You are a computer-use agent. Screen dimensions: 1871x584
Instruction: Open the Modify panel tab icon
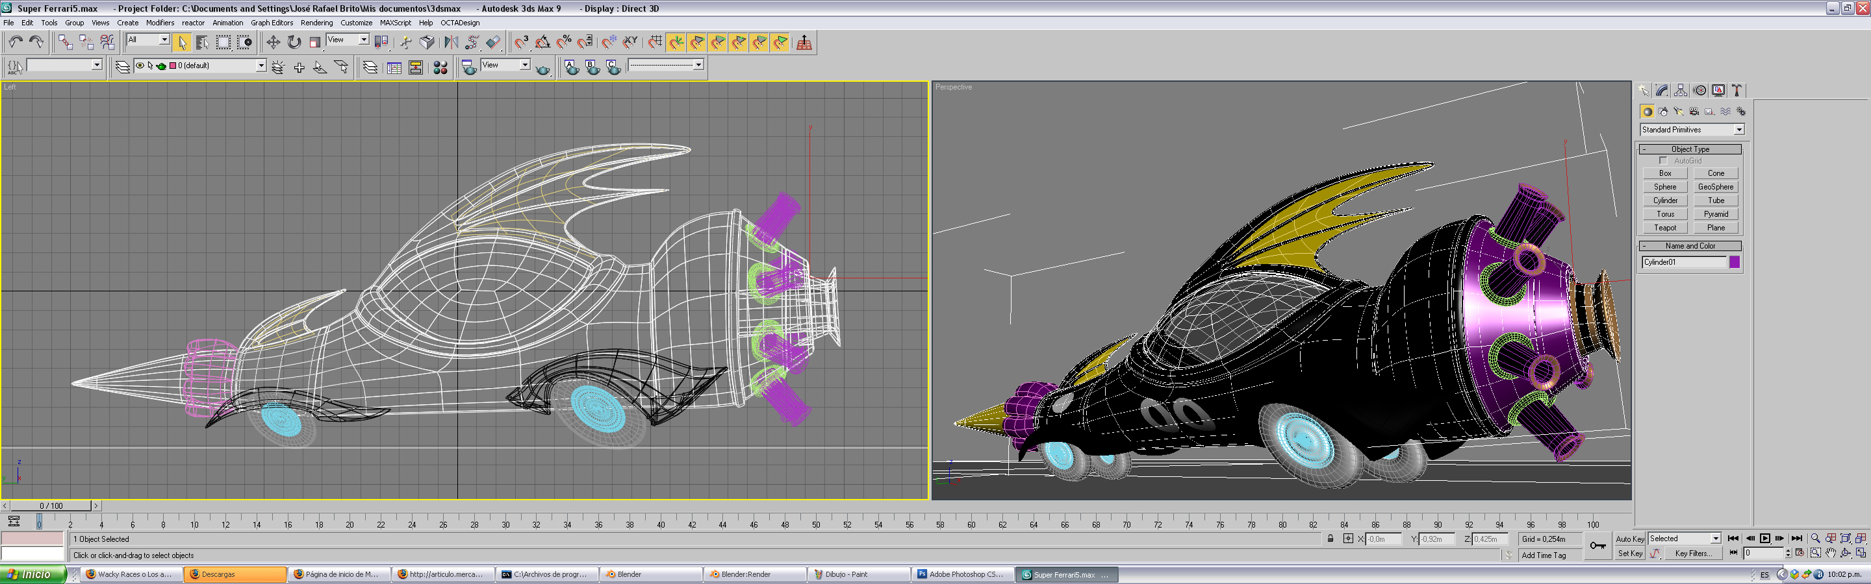pos(1662,91)
